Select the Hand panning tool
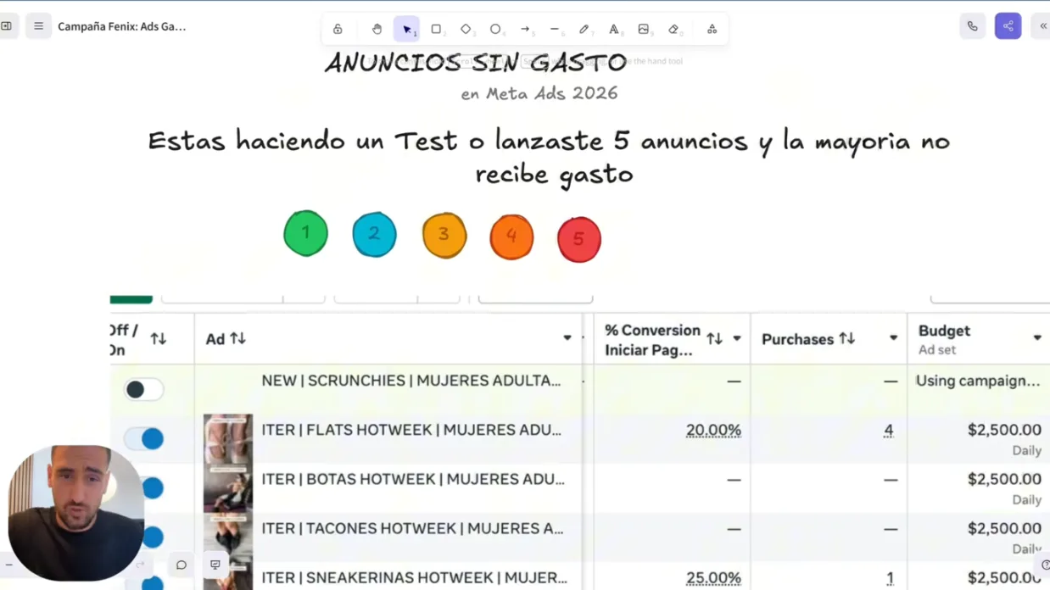Viewport: 1050px width, 590px height. pos(377,29)
